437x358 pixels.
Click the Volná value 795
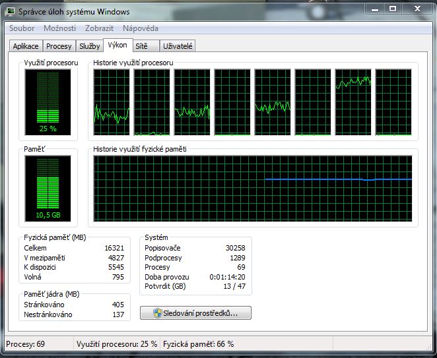118,277
